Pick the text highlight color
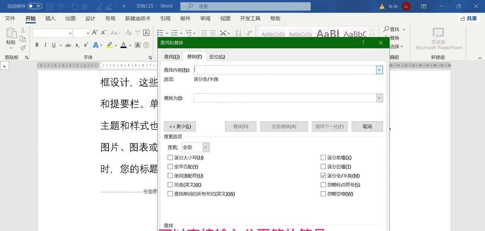This screenshot has height=231, width=485. pos(110,45)
